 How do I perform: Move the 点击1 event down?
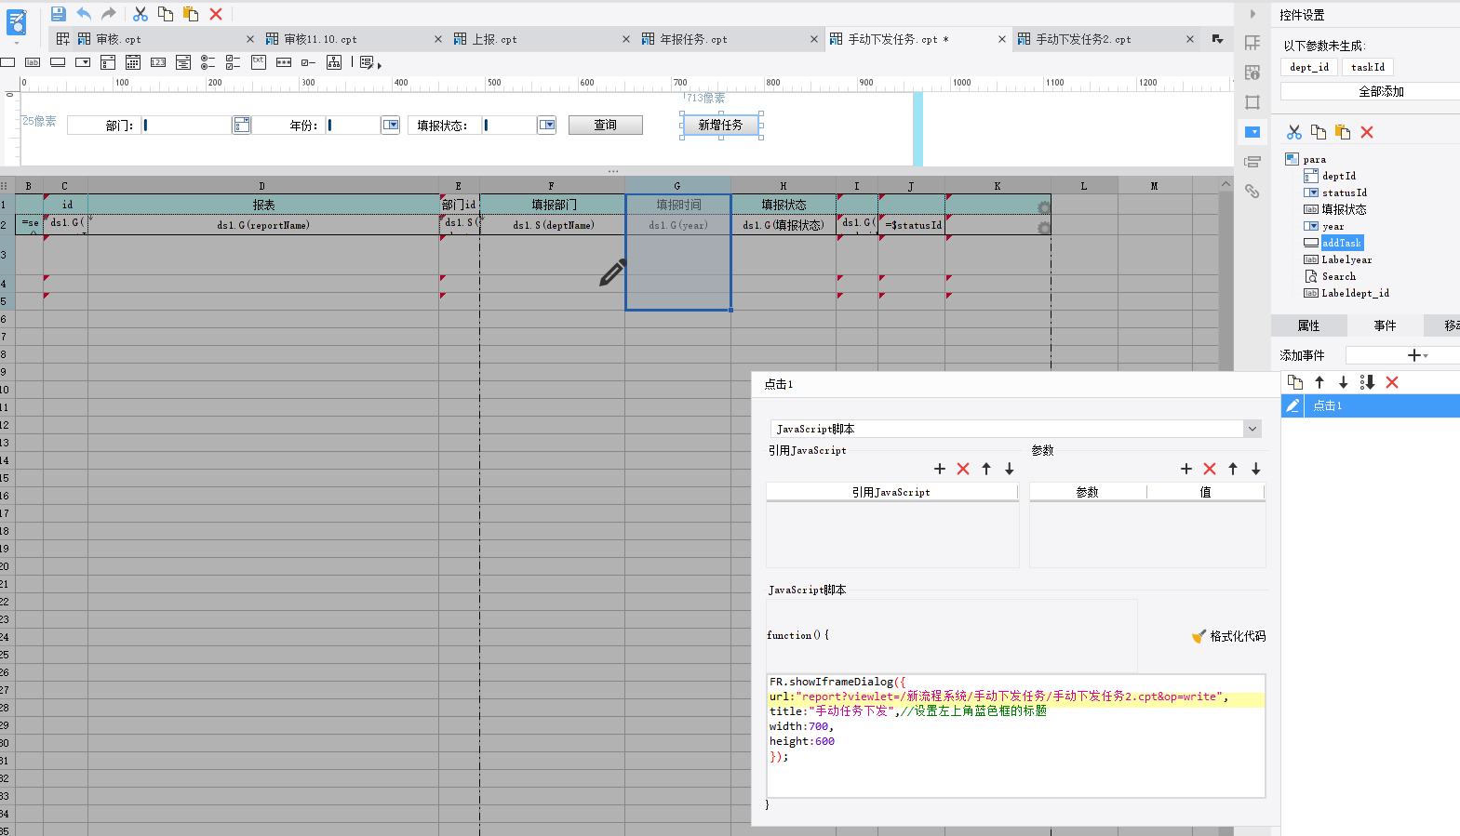pyautogui.click(x=1343, y=382)
